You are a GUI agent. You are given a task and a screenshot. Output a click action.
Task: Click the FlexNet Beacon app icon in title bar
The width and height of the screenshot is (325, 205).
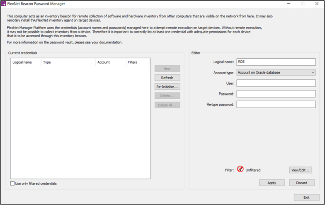(3, 4)
